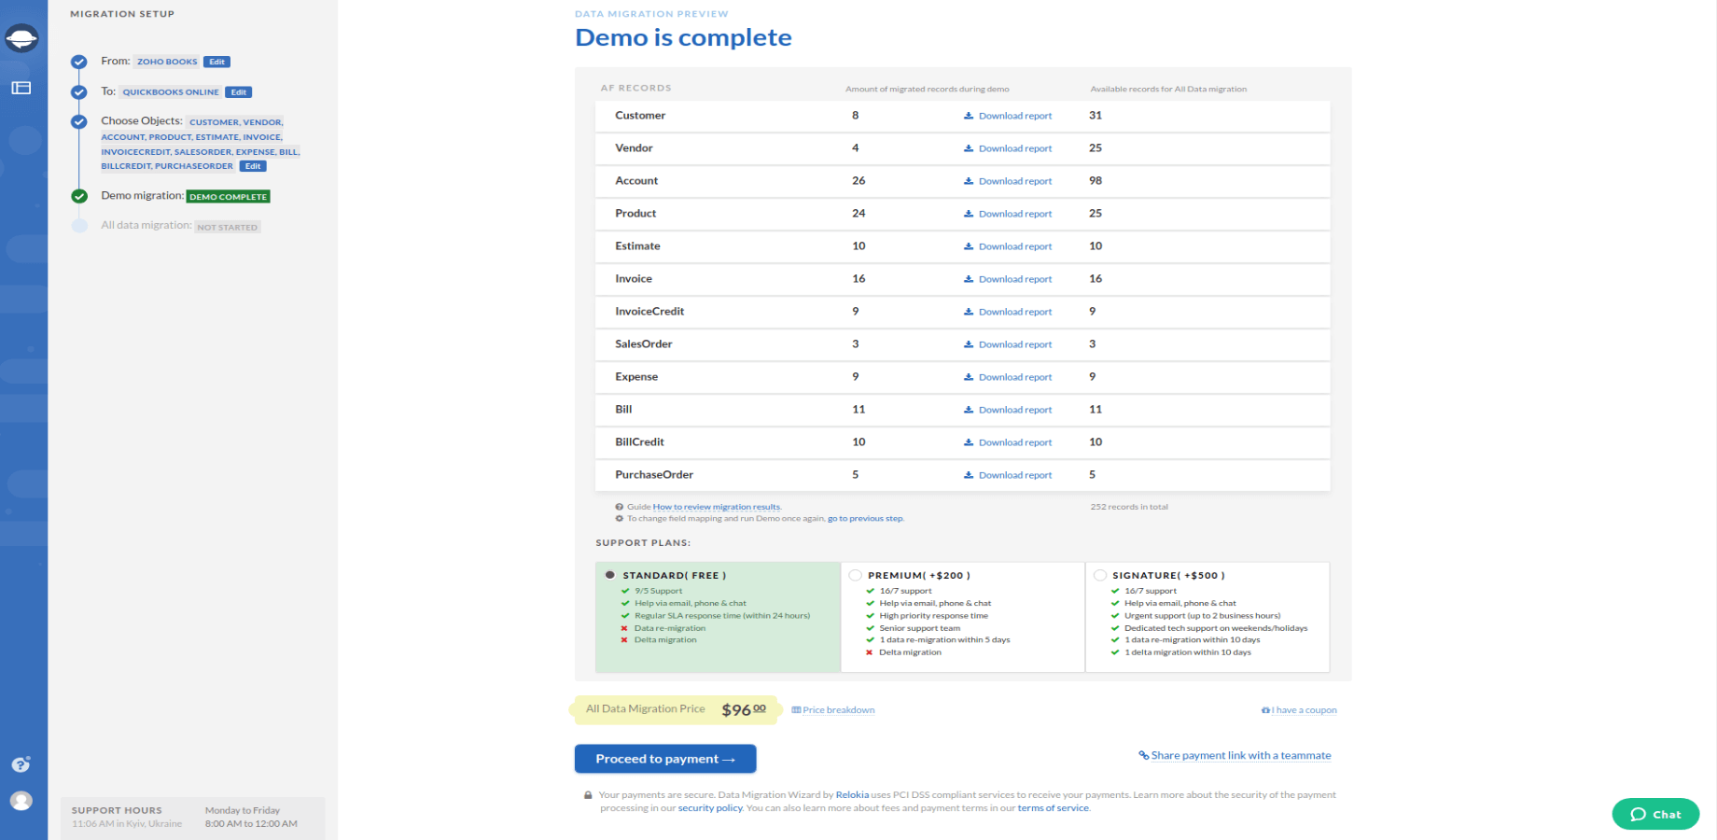This screenshot has height=840, width=1717.
Task: Click the download icon in Customer row
Action: 969,116
